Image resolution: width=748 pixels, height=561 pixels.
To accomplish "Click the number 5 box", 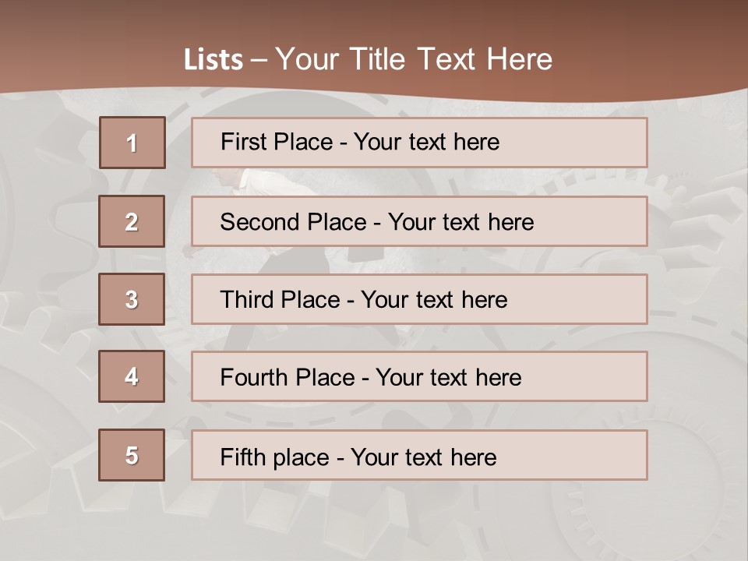I will pyautogui.click(x=132, y=455).
